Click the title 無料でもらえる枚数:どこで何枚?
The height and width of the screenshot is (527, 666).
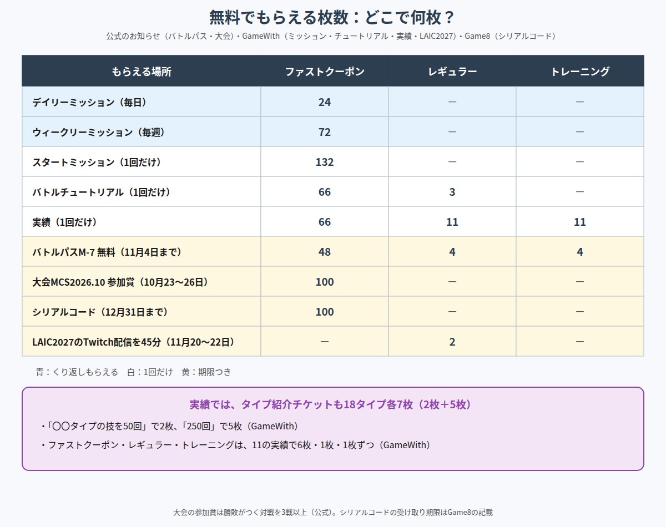[332, 17]
